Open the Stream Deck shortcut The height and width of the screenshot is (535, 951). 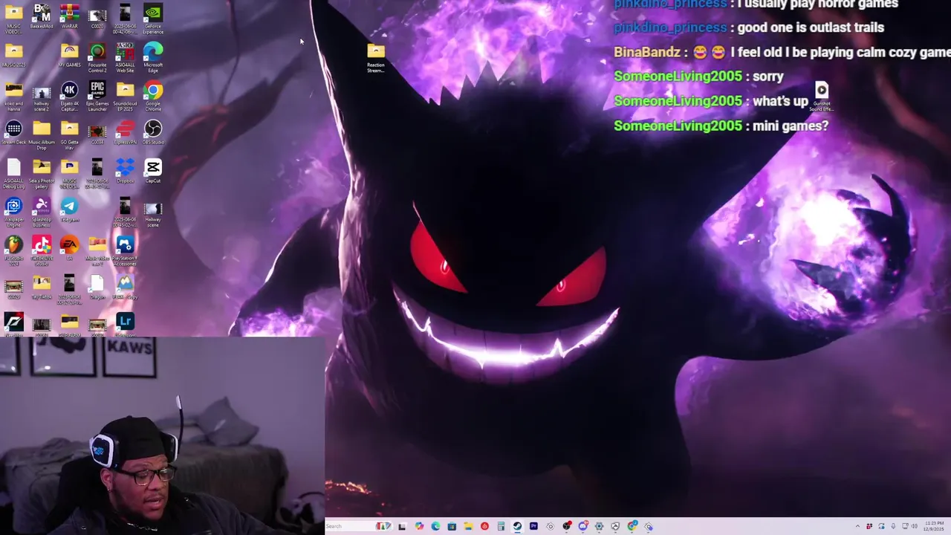pos(13,134)
